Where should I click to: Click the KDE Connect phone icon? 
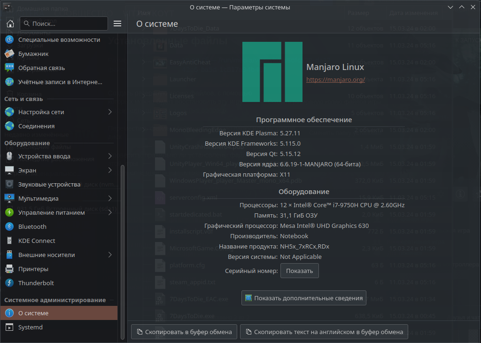9,241
